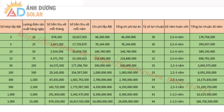The height and width of the screenshot is (112, 224).
Task: Select cell '4,371,750'
Action: pyautogui.click(x=57, y=59)
